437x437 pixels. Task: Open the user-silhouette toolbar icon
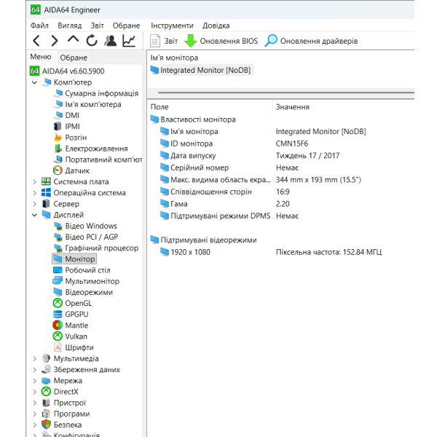[x=111, y=41]
